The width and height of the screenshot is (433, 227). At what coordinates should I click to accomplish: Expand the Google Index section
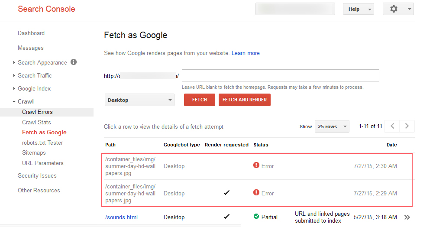(34, 88)
